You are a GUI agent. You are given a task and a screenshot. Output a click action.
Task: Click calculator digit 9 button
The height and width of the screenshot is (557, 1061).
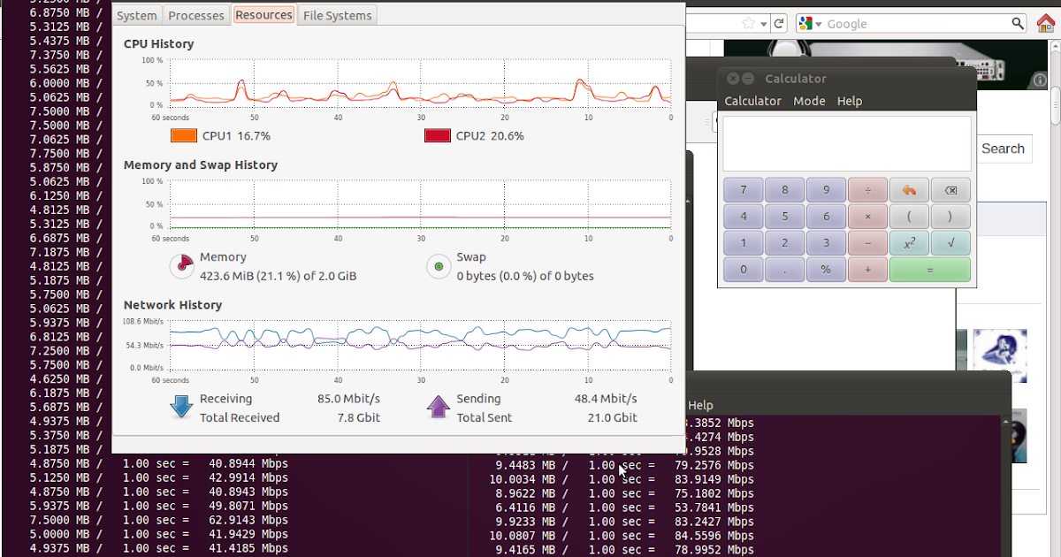pos(826,190)
